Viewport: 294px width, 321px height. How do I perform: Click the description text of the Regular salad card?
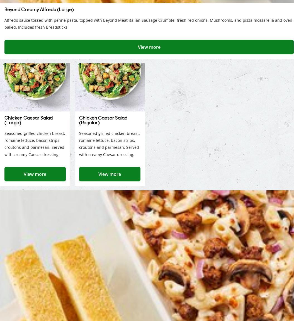click(x=110, y=144)
